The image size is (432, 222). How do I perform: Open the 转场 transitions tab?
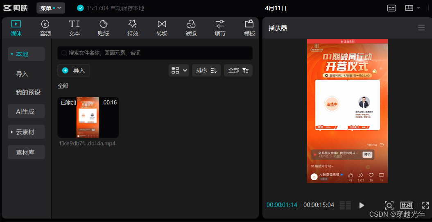pos(162,28)
